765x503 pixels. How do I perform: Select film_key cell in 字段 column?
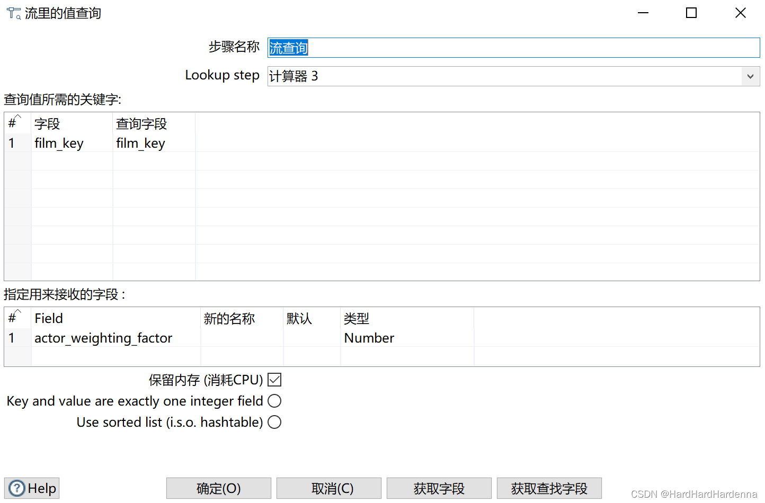tap(72, 143)
